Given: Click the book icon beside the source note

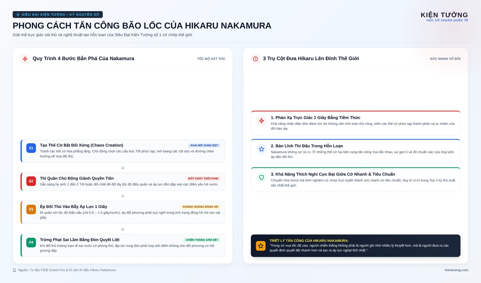Looking at the screenshot, I should (x=14, y=270).
